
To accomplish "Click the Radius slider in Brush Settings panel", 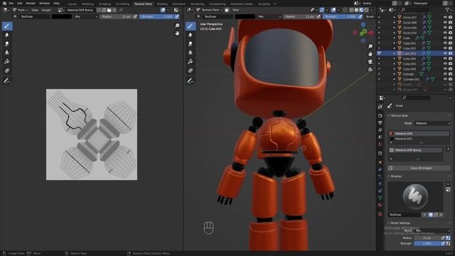I will (x=427, y=238).
